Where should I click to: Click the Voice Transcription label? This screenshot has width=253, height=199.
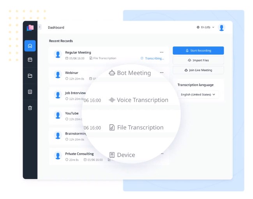[x=142, y=100]
